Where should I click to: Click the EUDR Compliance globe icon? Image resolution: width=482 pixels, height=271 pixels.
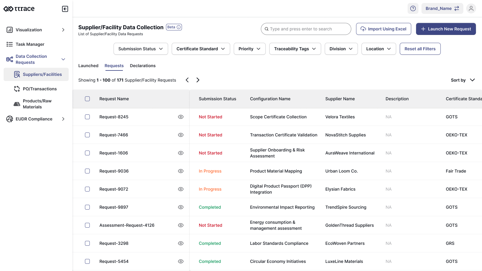(x=10, y=119)
